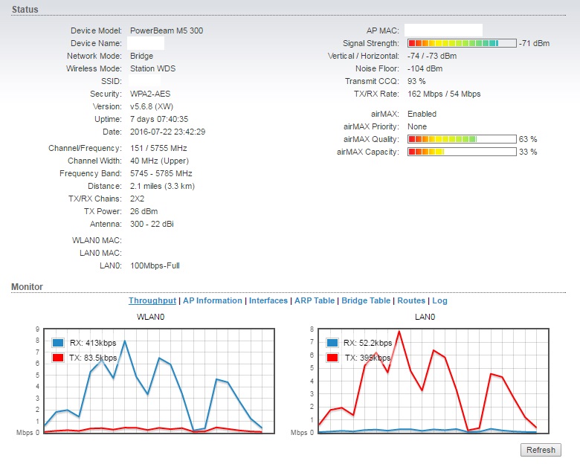Click the TX/RX Rate value 162 Mbps / 54 Mbps
This screenshot has width=580, height=464.
coord(444,94)
